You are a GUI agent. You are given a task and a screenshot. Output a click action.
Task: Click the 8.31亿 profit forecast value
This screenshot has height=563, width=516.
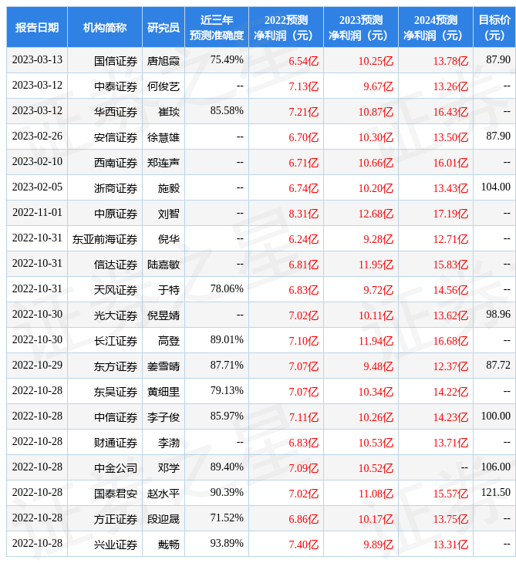pyautogui.click(x=304, y=213)
